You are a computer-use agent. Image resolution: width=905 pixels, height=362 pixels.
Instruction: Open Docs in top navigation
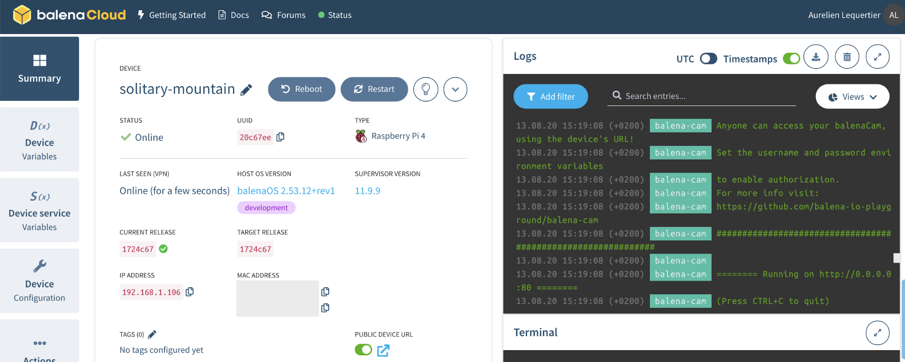[234, 15]
